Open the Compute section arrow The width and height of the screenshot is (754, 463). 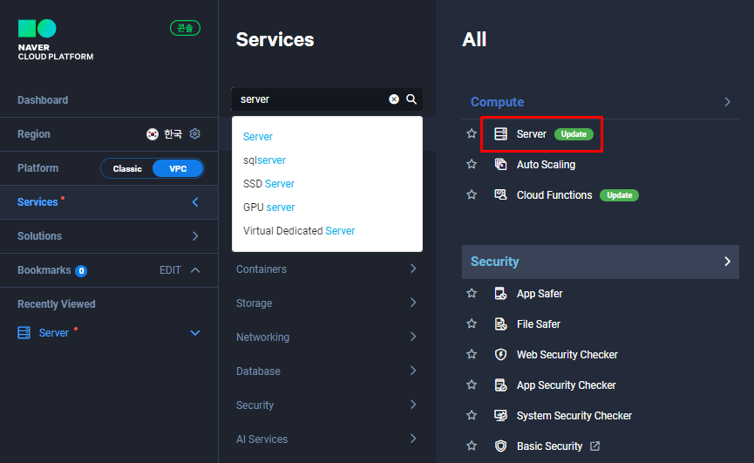coord(727,102)
